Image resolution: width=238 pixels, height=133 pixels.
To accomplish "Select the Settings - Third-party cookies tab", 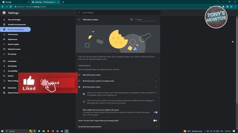I will point(45,2).
